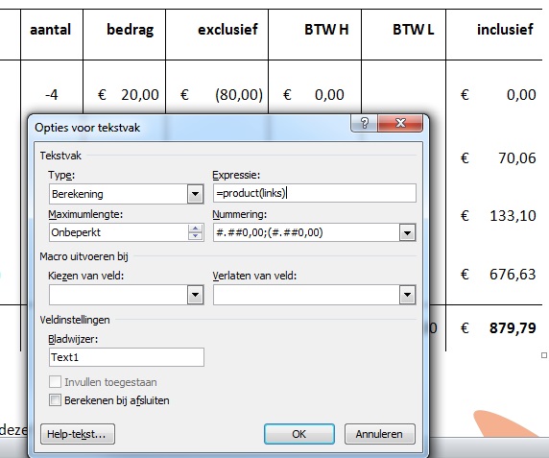The height and width of the screenshot is (458, 549).
Task: Click the help question mark icon in dialog title
Action: [364, 123]
